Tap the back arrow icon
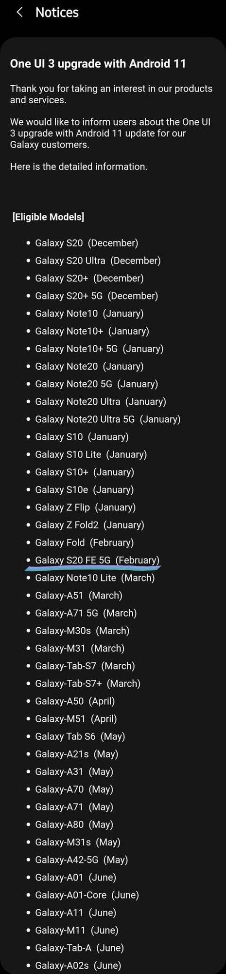Image resolution: width=226 pixels, height=974 pixels. (19, 12)
